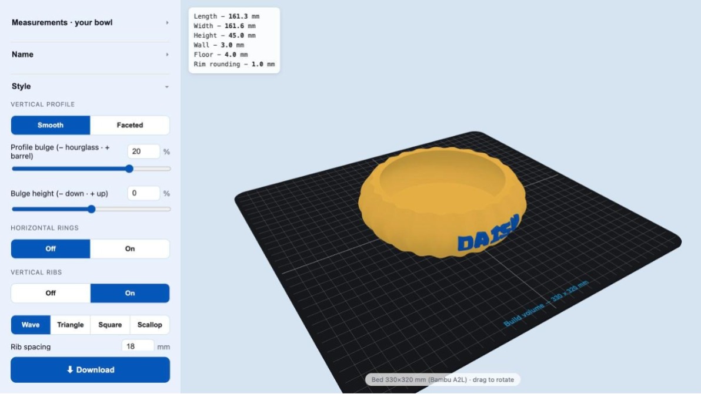Image resolution: width=701 pixels, height=394 pixels.
Task: Select the Triangle rib shape
Action: [x=70, y=325]
